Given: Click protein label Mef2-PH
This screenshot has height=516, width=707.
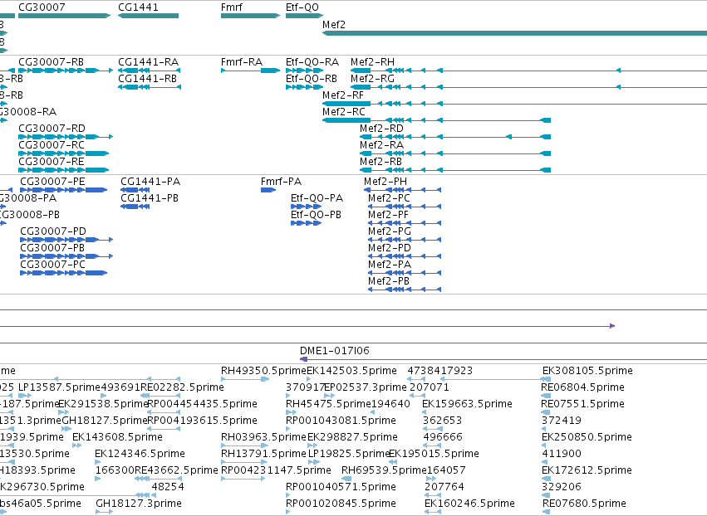Looking at the screenshot, I should coord(385,182).
